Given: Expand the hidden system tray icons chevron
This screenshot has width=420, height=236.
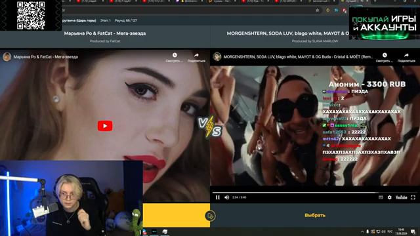Looking at the screenshot, I should [x=362, y=231].
